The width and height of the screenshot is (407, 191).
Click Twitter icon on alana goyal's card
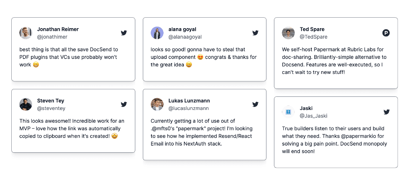point(255,33)
